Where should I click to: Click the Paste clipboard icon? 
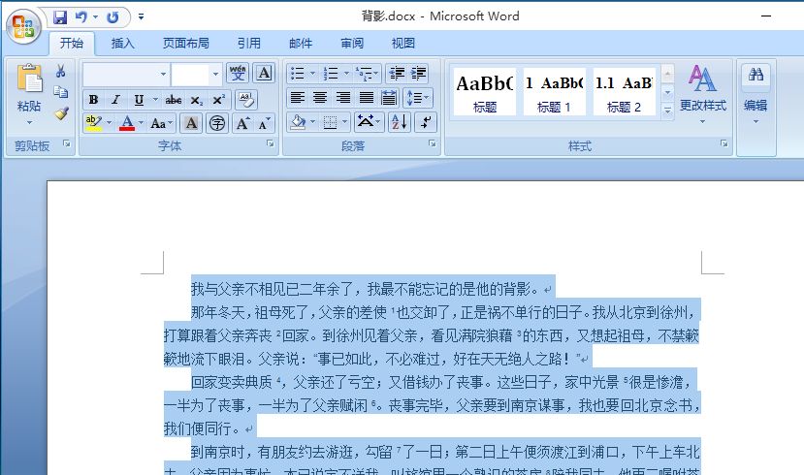point(29,79)
